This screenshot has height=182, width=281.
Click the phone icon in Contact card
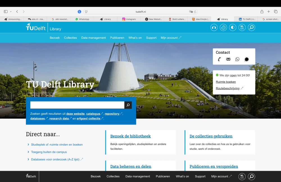pyautogui.click(x=219, y=59)
